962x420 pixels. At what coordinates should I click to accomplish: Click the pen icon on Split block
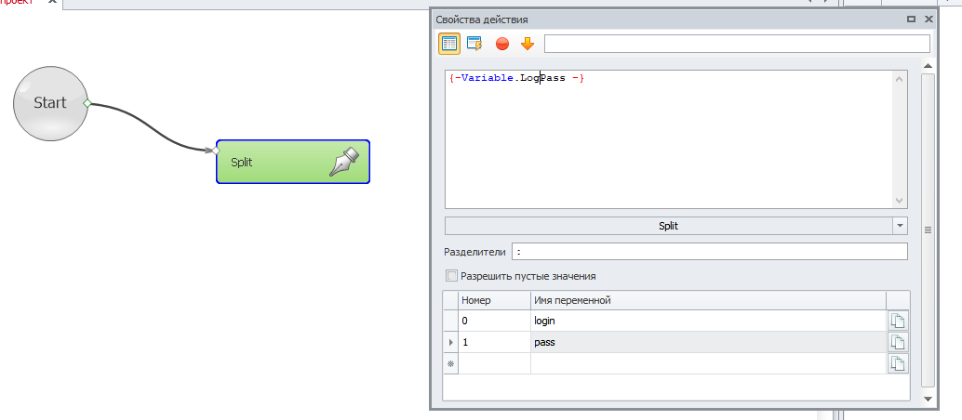click(344, 162)
